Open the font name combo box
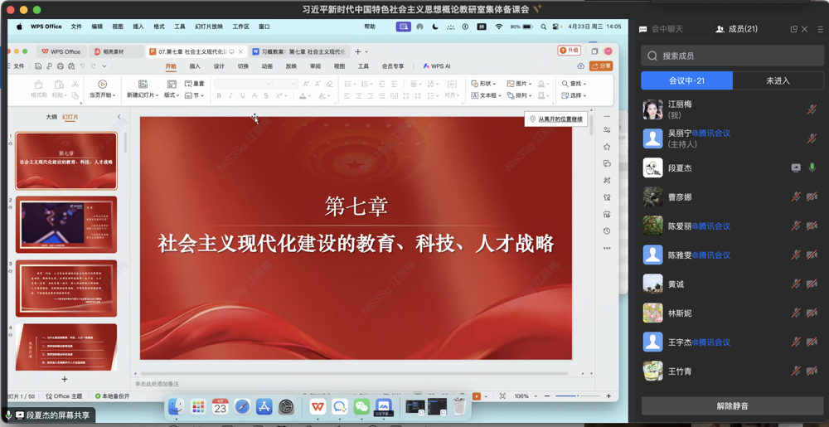 click(x=243, y=84)
